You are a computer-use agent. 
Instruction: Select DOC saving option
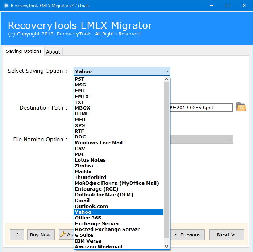tap(119, 137)
